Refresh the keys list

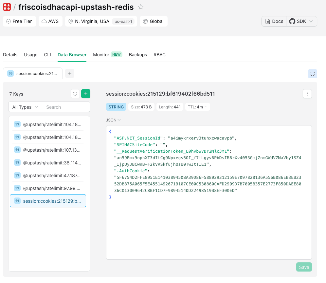click(x=75, y=94)
